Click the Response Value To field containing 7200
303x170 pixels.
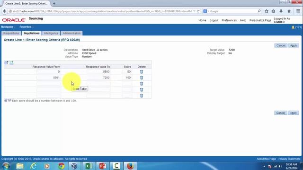pos(98,77)
